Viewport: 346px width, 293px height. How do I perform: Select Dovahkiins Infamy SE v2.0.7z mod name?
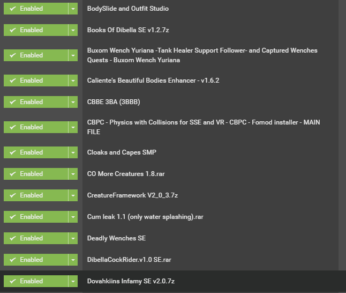point(131,281)
